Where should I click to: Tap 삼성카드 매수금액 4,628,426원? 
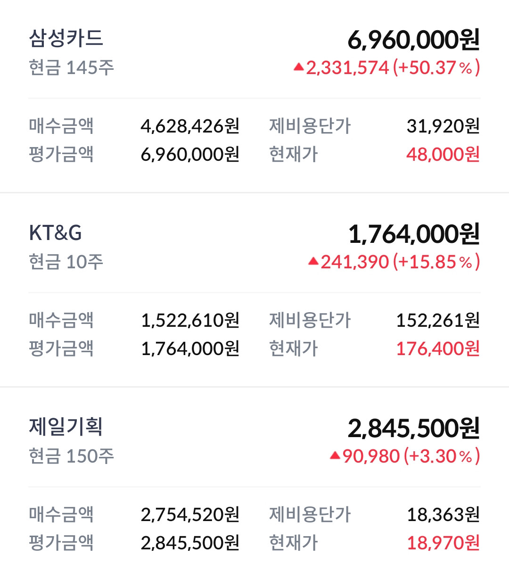point(190,126)
